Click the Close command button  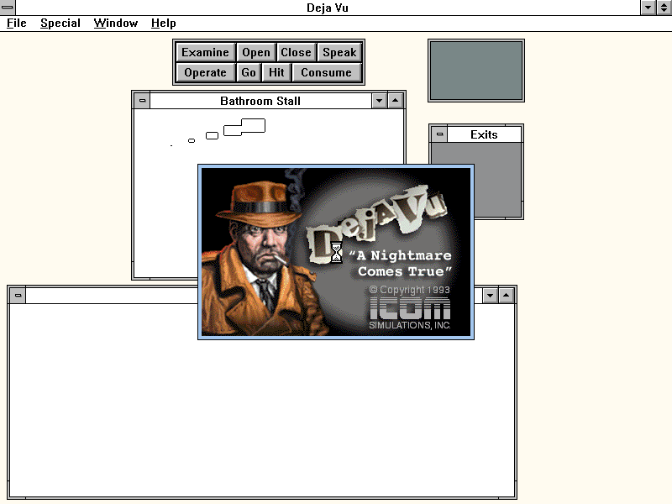point(296,52)
